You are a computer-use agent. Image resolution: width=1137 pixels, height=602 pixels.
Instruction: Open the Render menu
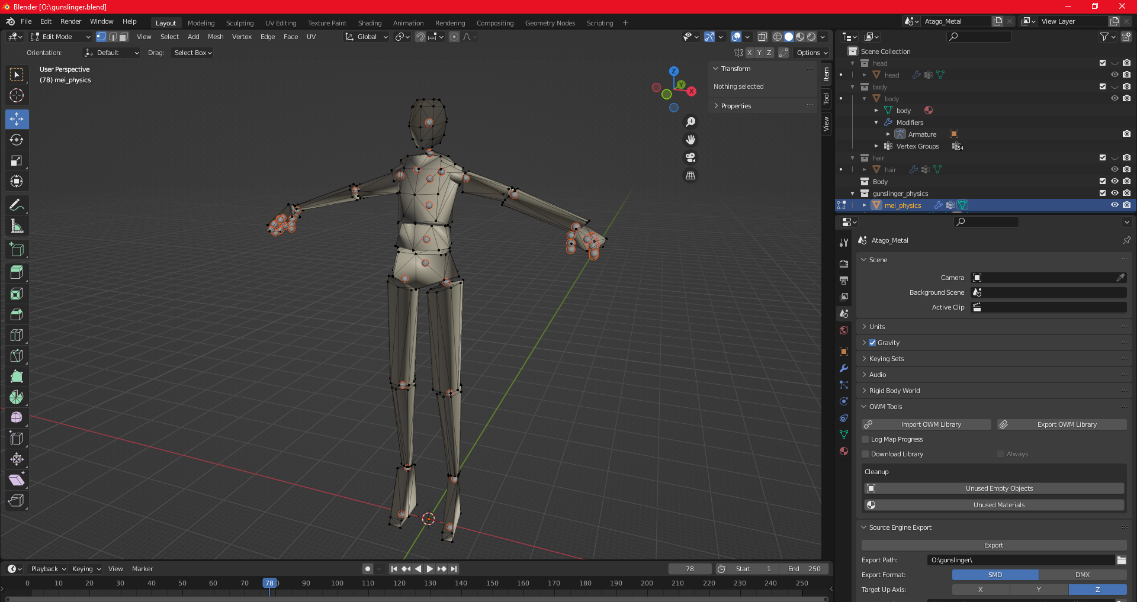pyautogui.click(x=70, y=21)
